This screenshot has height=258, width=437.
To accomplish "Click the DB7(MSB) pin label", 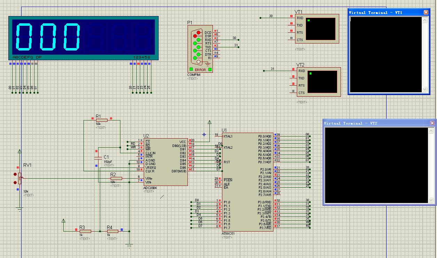I will (x=179, y=171).
